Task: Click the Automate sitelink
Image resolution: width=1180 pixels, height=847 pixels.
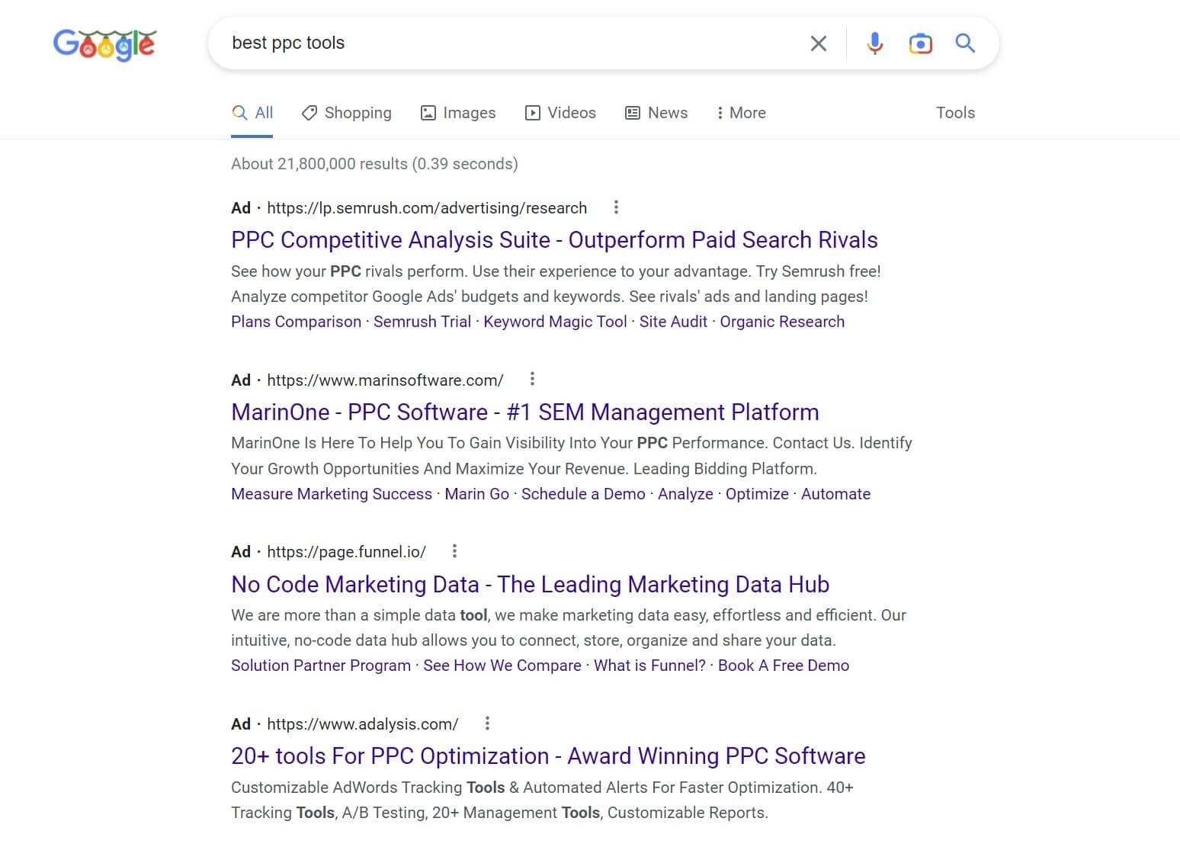Action: [x=835, y=494]
